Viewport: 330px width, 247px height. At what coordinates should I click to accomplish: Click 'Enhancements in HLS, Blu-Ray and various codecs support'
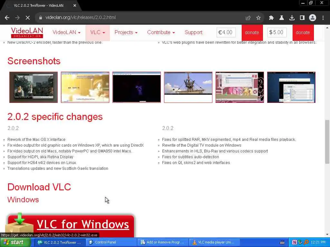point(215,151)
